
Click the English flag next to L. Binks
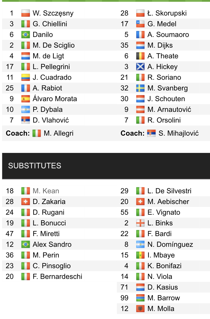coord(140,223)
